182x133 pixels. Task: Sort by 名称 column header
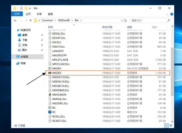(x=50, y=27)
